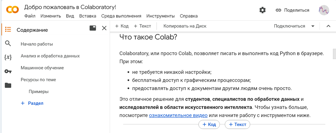Open the Изменить menu
Screen dimensions: 336x133
click(x=51, y=16)
